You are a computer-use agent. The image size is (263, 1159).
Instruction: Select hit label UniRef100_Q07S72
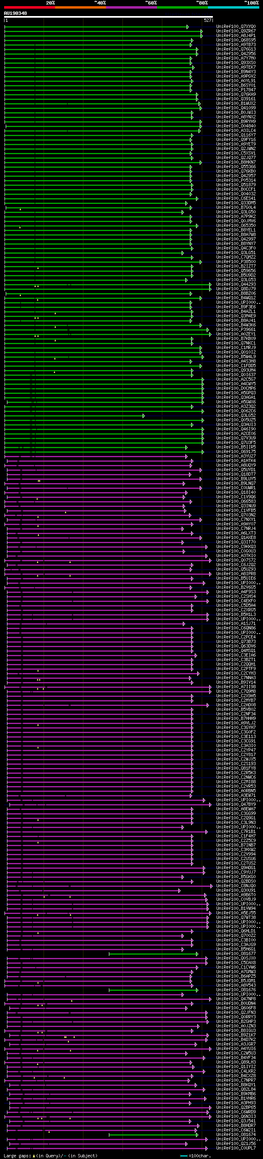point(236,560)
